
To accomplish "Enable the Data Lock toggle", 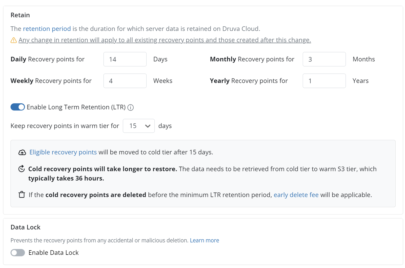I will [x=17, y=253].
